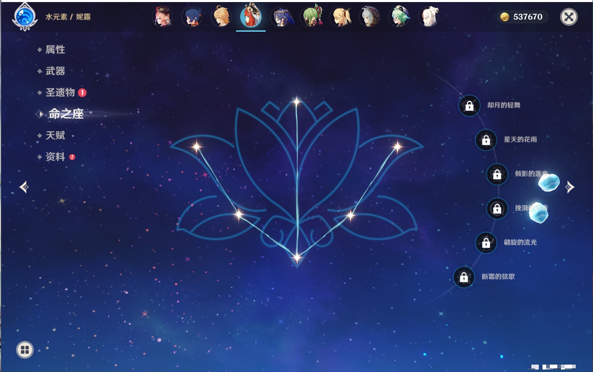Open the grid menu button at bottom left
Image resolution: width=593 pixels, height=372 pixels.
click(25, 350)
